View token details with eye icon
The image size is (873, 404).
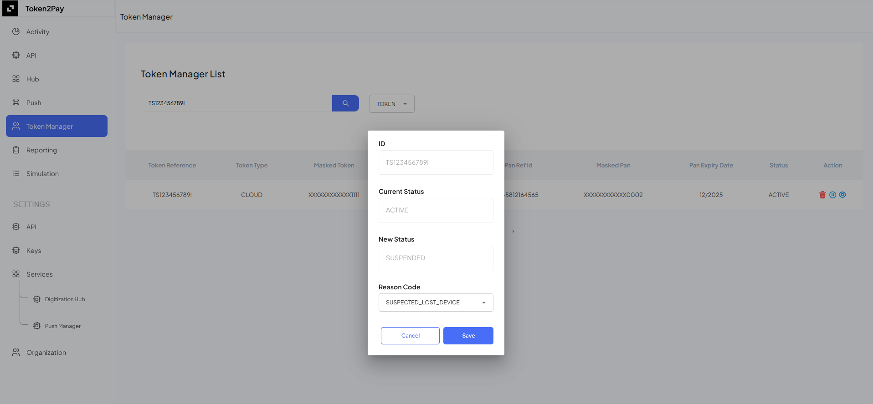842,195
